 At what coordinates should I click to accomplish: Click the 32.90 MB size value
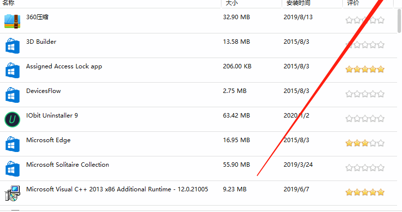236,17
